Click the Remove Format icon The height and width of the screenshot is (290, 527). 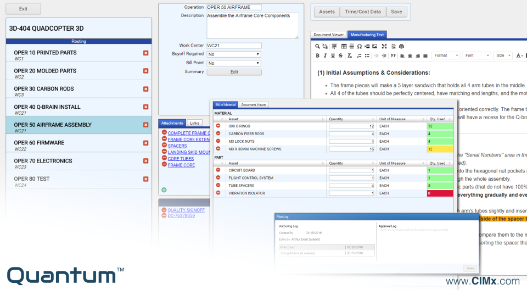point(350,55)
